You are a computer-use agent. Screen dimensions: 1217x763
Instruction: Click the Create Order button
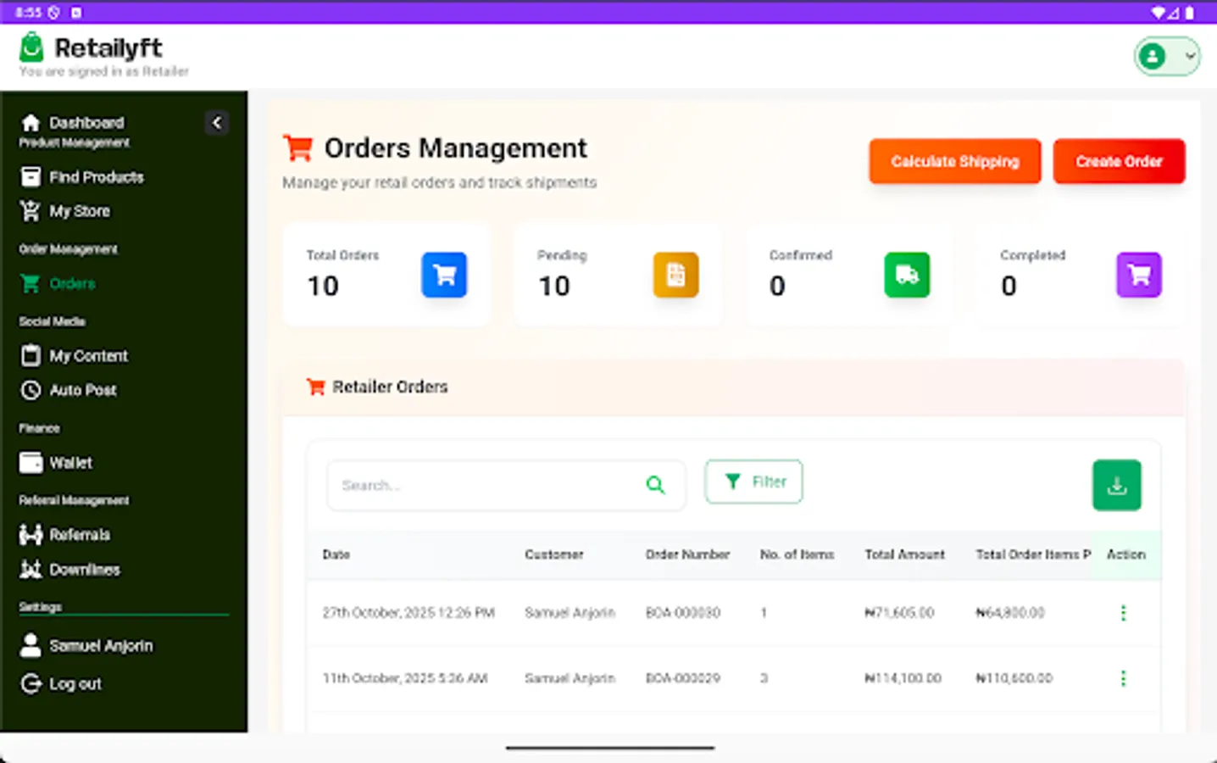1119,161
